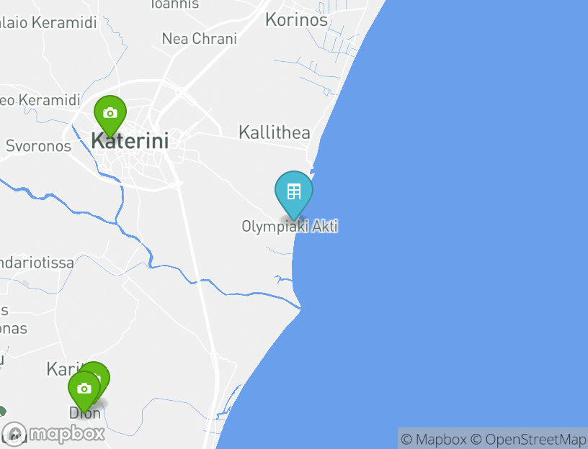Select the blue hotel pin at Olympiaki Akti
The image size is (588, 449).
click(x=293, y=194)
